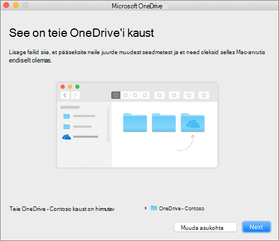Click the Next button

257,227
